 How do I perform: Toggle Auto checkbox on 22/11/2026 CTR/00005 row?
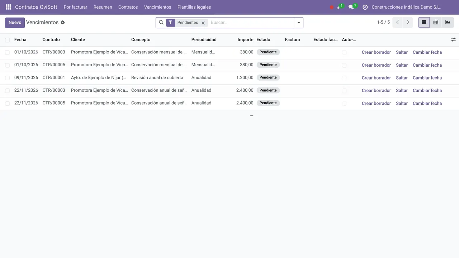pos(344,103)
